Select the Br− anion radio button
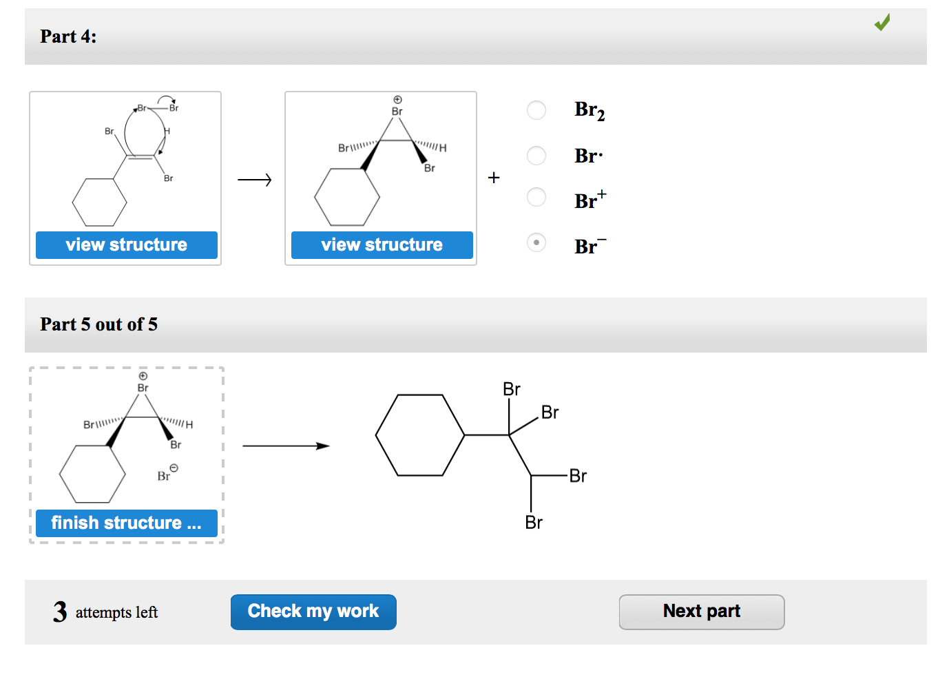Image resolution: width=949 pixels, height=679 pixels. click(x=536, y=243)
